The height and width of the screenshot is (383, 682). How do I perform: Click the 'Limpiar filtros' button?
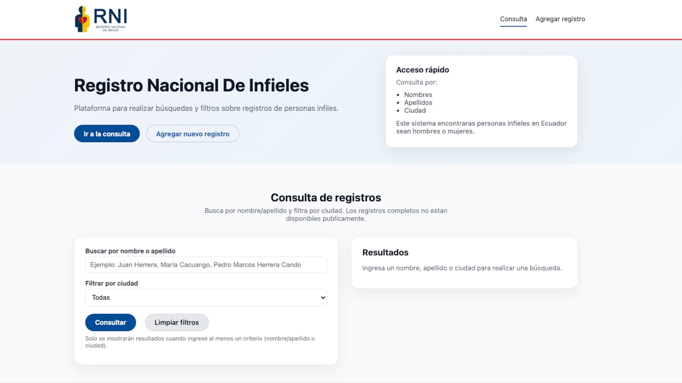point(177,322)
